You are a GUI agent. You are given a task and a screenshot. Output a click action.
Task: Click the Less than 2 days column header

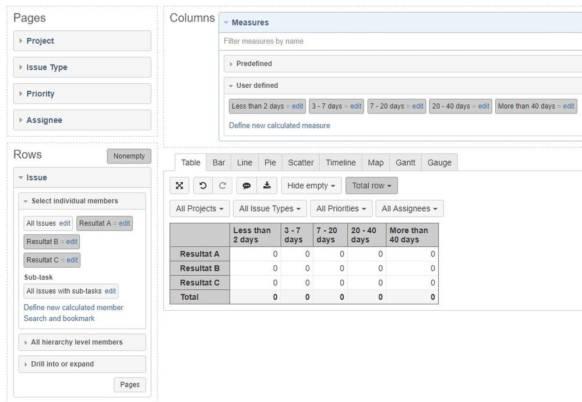click(255, 235)
